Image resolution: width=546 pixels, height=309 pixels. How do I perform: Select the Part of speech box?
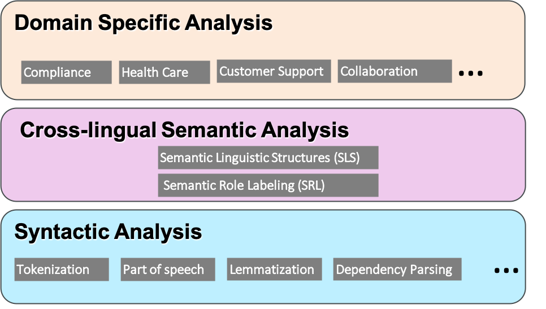coord(168,269)
